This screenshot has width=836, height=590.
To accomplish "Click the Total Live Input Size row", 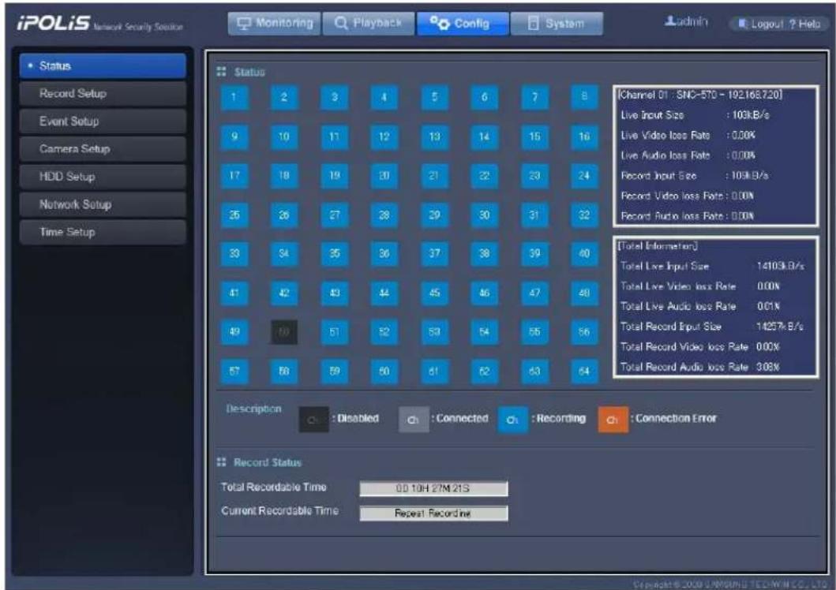I will coord(712,267).
